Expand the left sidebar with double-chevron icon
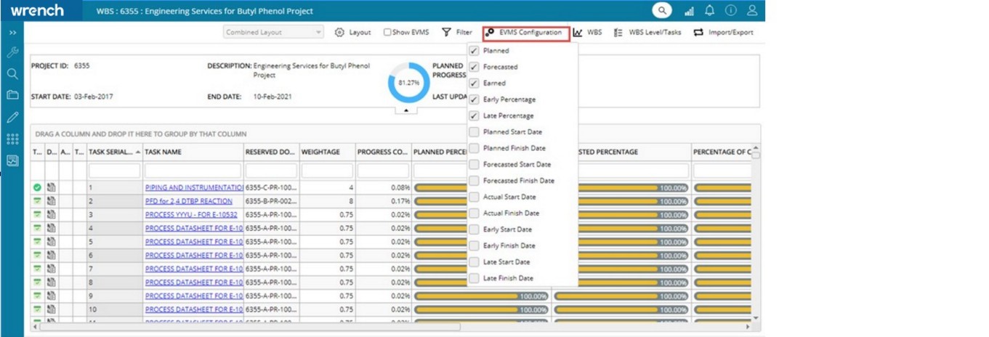The width and height of the screenshot is (989, 337). (12, 33)
